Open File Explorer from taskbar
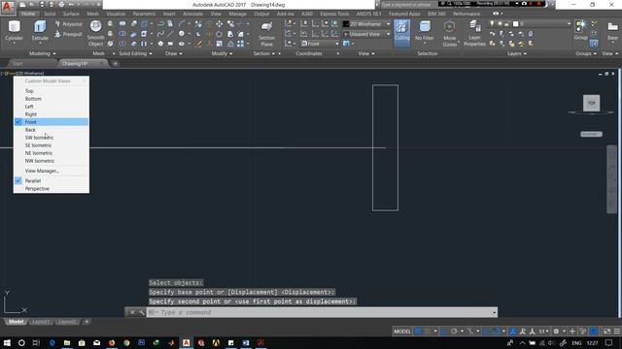622x349 pixels. pos(67,342)
